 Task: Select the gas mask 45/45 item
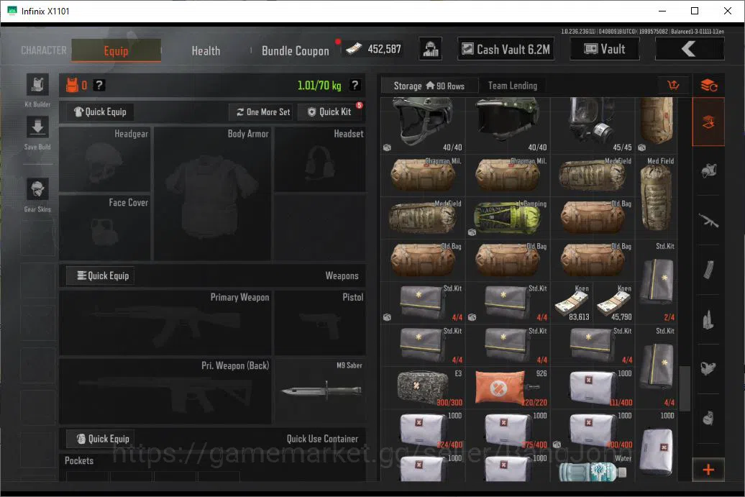click(593, 125)
